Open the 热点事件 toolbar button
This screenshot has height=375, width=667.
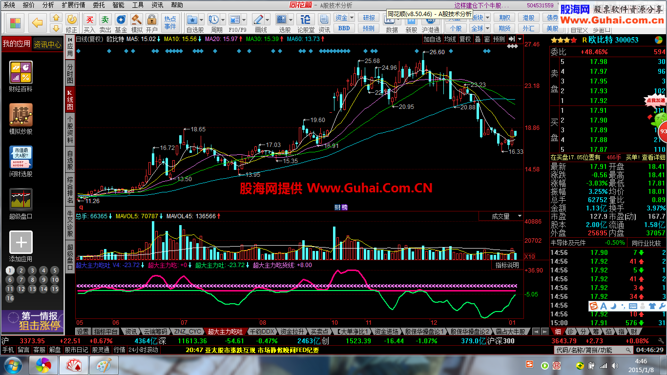tap(170, 22)
